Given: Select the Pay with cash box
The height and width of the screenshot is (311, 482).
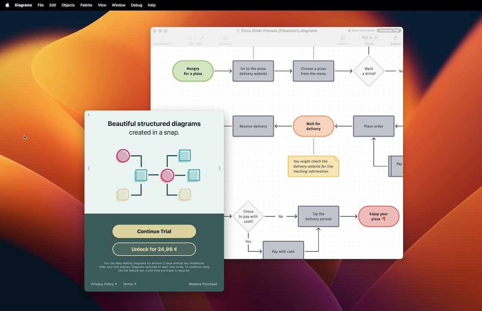Looking at the screenshot, I should point(283,250).
